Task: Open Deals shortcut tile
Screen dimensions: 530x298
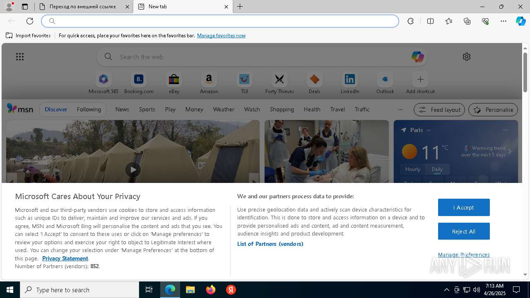Action: (x=315, y=83)
